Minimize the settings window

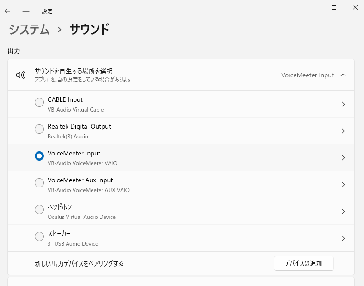(313, 7)
